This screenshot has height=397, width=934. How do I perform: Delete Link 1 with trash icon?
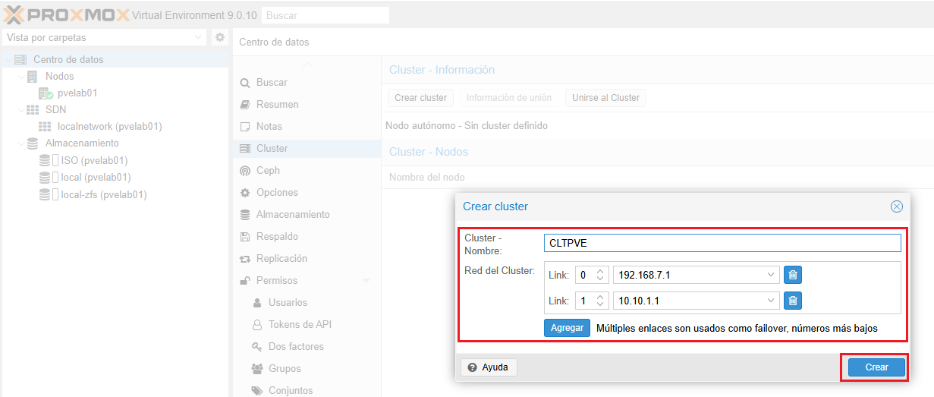[x=793, y=301]
